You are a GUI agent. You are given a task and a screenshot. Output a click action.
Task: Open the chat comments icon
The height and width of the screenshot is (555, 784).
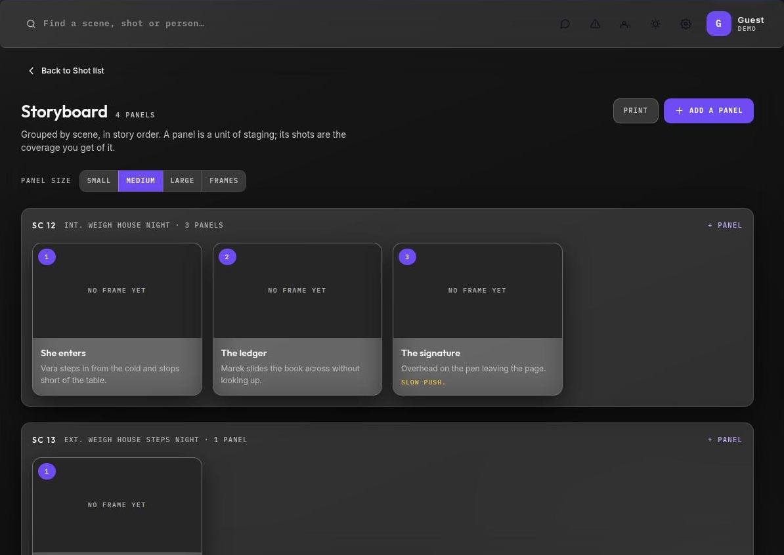point(565,24)
